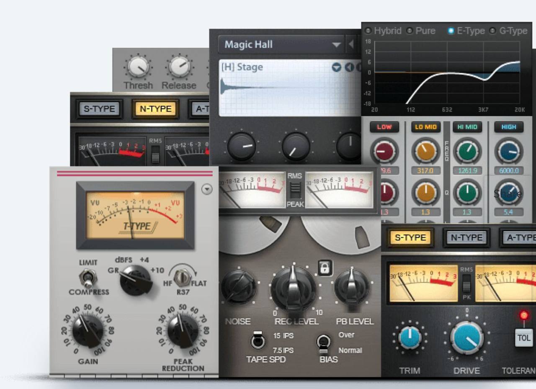The width and height of the screenshot is (536, 389).
Task: Click the green HI MID Q knob
Action: click(467, 193)
